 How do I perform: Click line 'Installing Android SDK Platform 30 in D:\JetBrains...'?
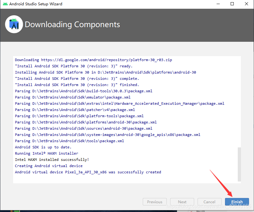tap(105, 72)
